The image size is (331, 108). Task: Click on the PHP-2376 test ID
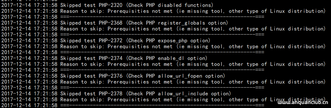click(x=110, y=76)
